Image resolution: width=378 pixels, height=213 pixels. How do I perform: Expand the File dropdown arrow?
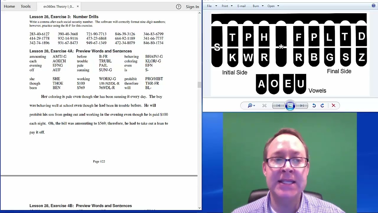[x=216, y=6]
